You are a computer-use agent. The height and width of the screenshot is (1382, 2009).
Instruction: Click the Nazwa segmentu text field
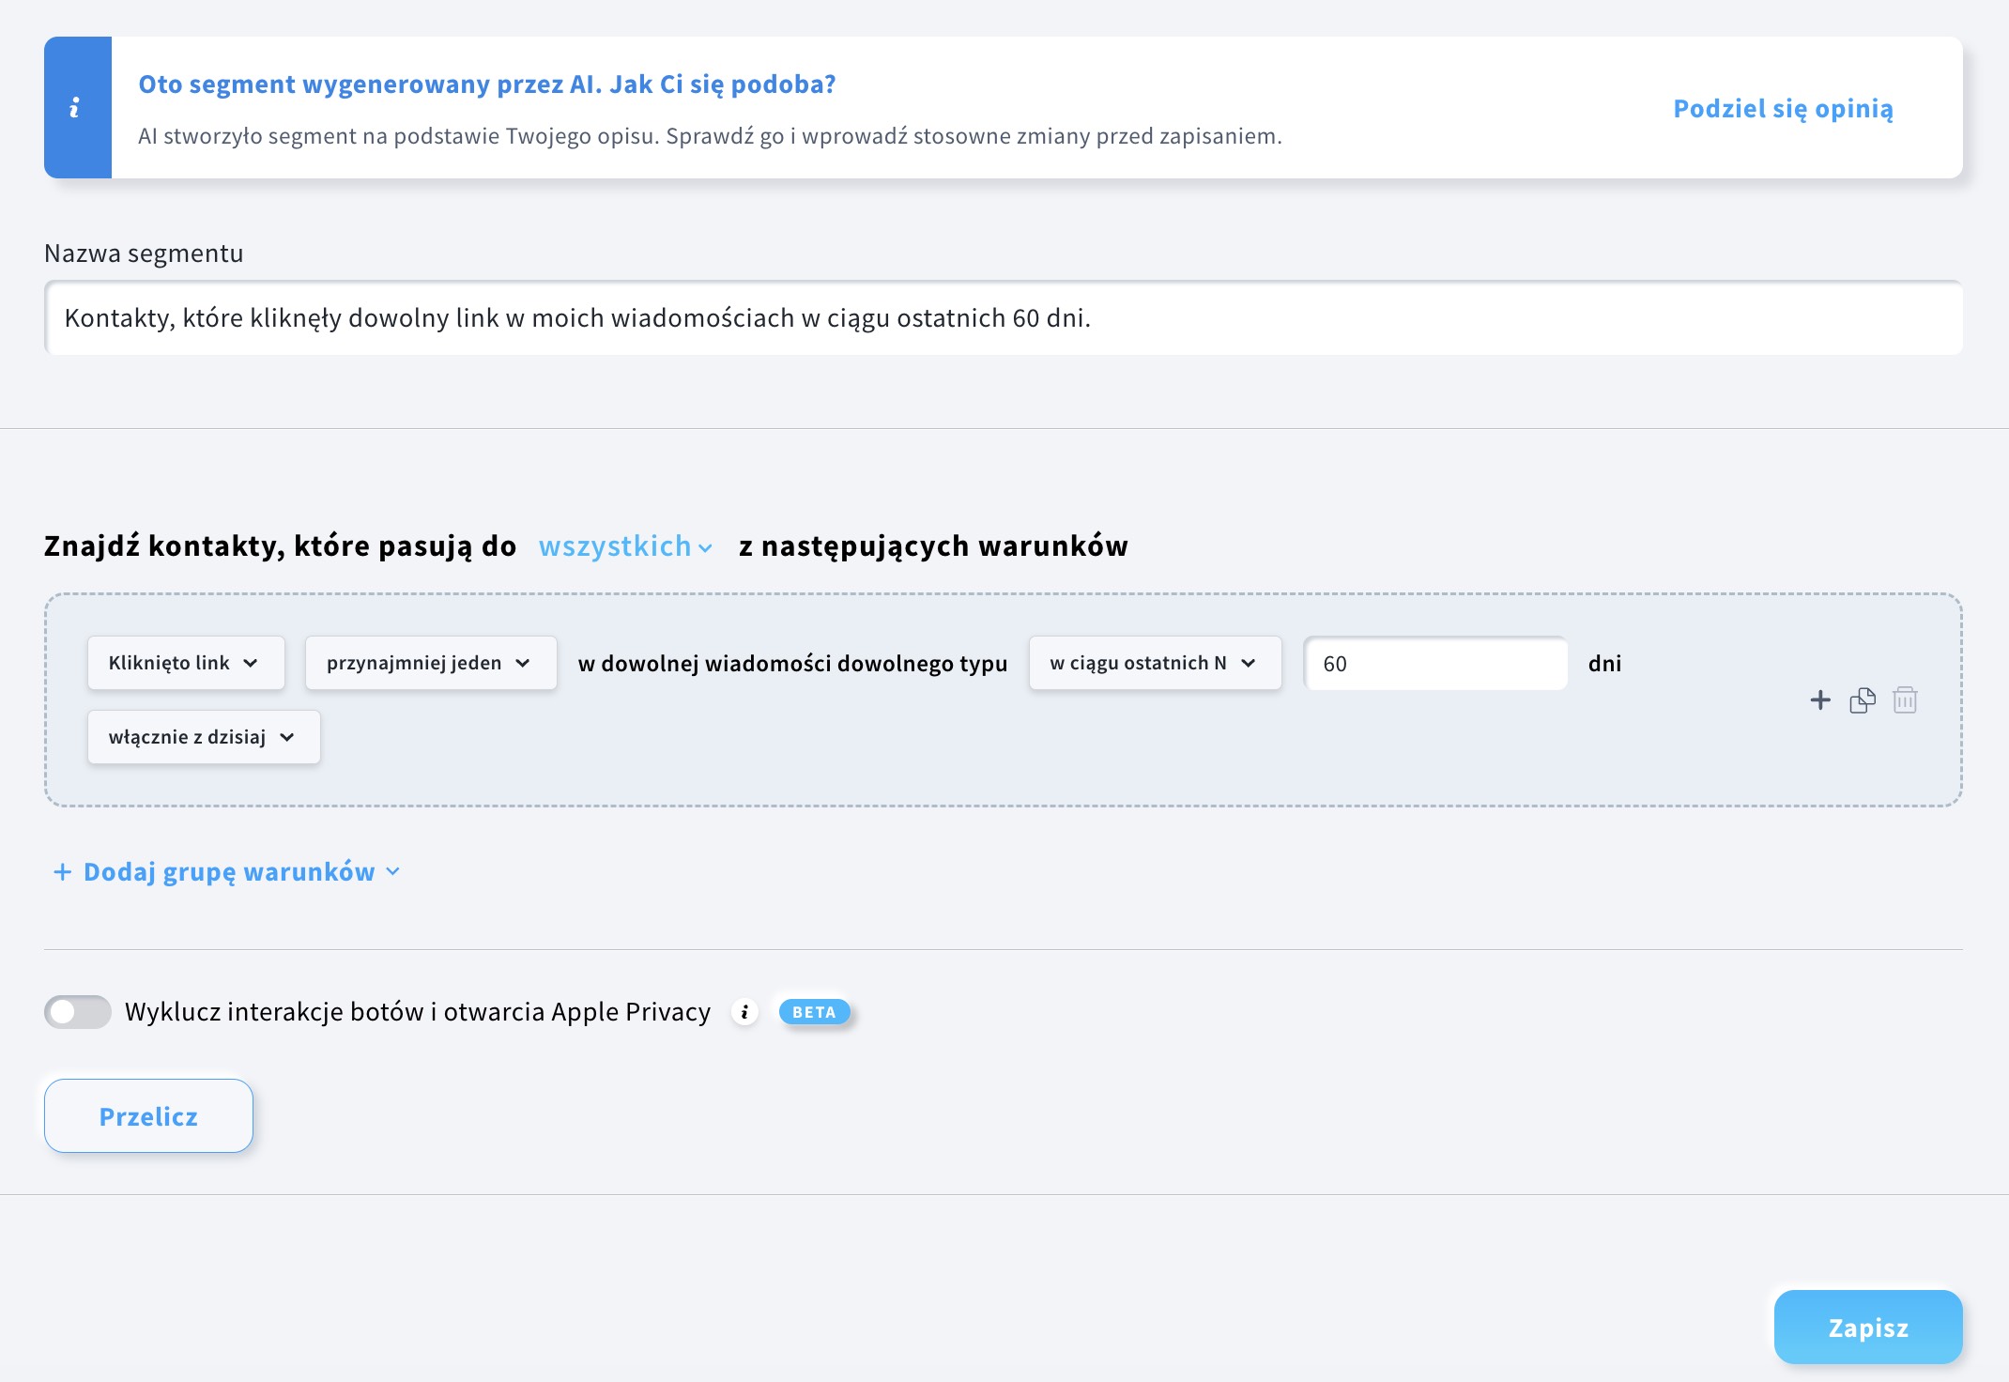tap(1003, 318)
